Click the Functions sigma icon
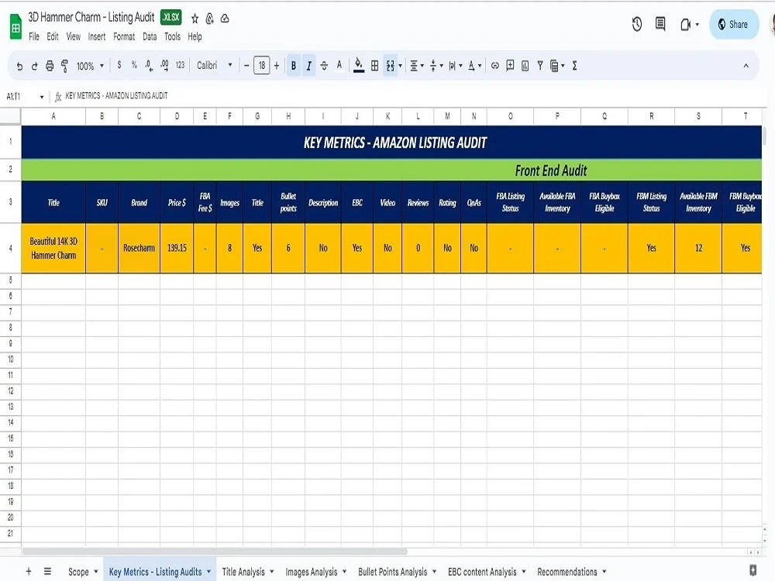This screenshot has height=581, width=775. coord(575,66)
